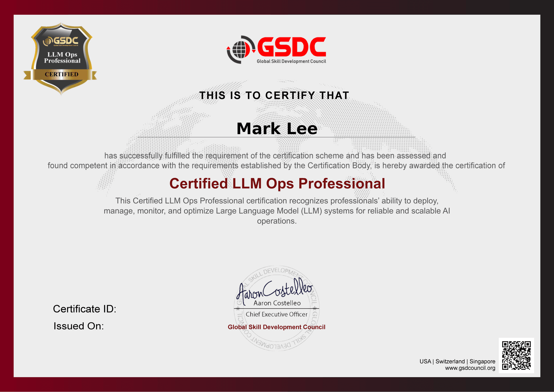Click the Chief Executive Officer title

coord(276,314)
